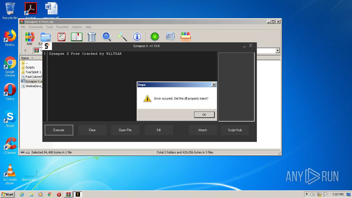Viewport: 352px width, 198px height.
Task: Click the WinRAR taskbar button
Action: click(68, 194)
